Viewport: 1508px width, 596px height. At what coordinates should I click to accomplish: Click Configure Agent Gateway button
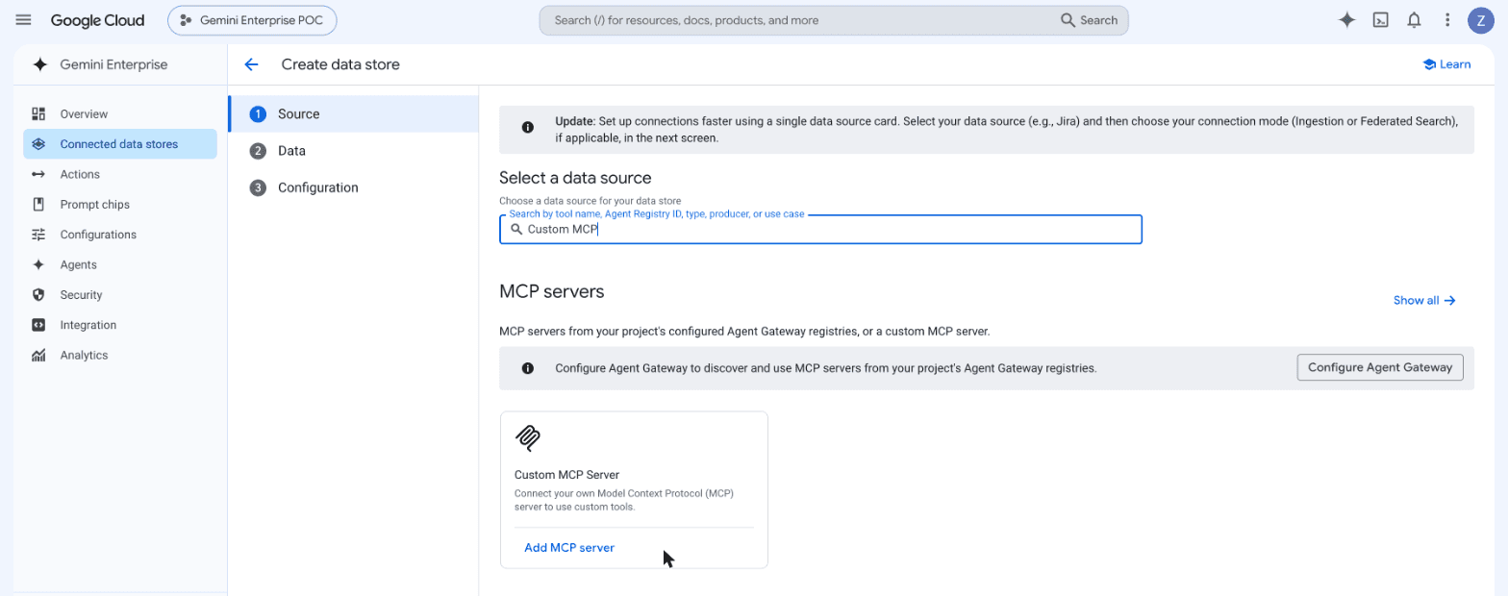pos(1380,367)
